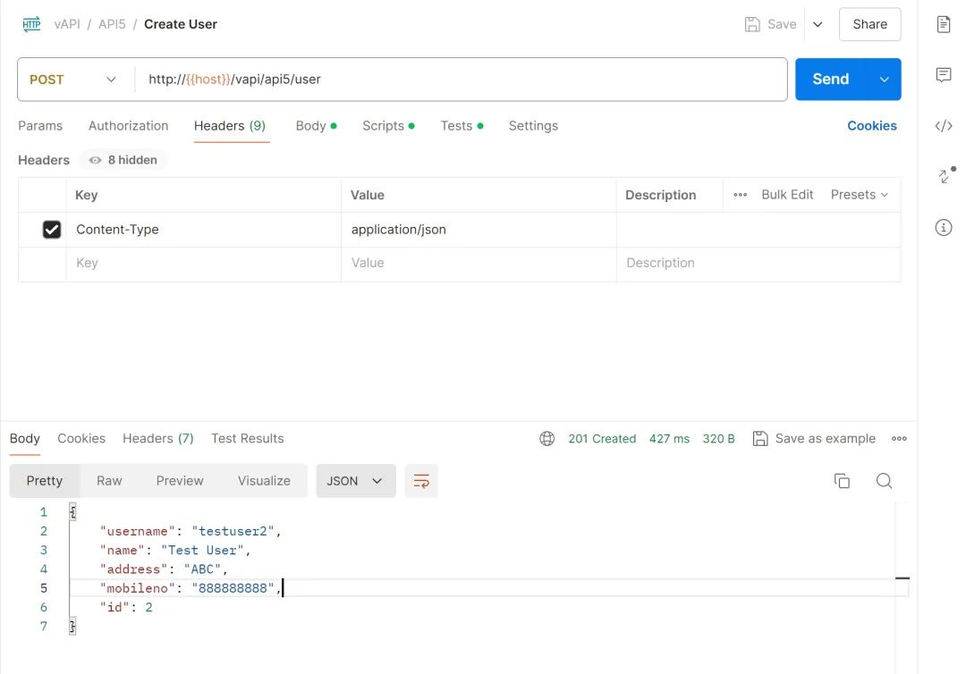Open the Test Results tab
The width and height of the screenshot is (966, 674).
[247, 438]
